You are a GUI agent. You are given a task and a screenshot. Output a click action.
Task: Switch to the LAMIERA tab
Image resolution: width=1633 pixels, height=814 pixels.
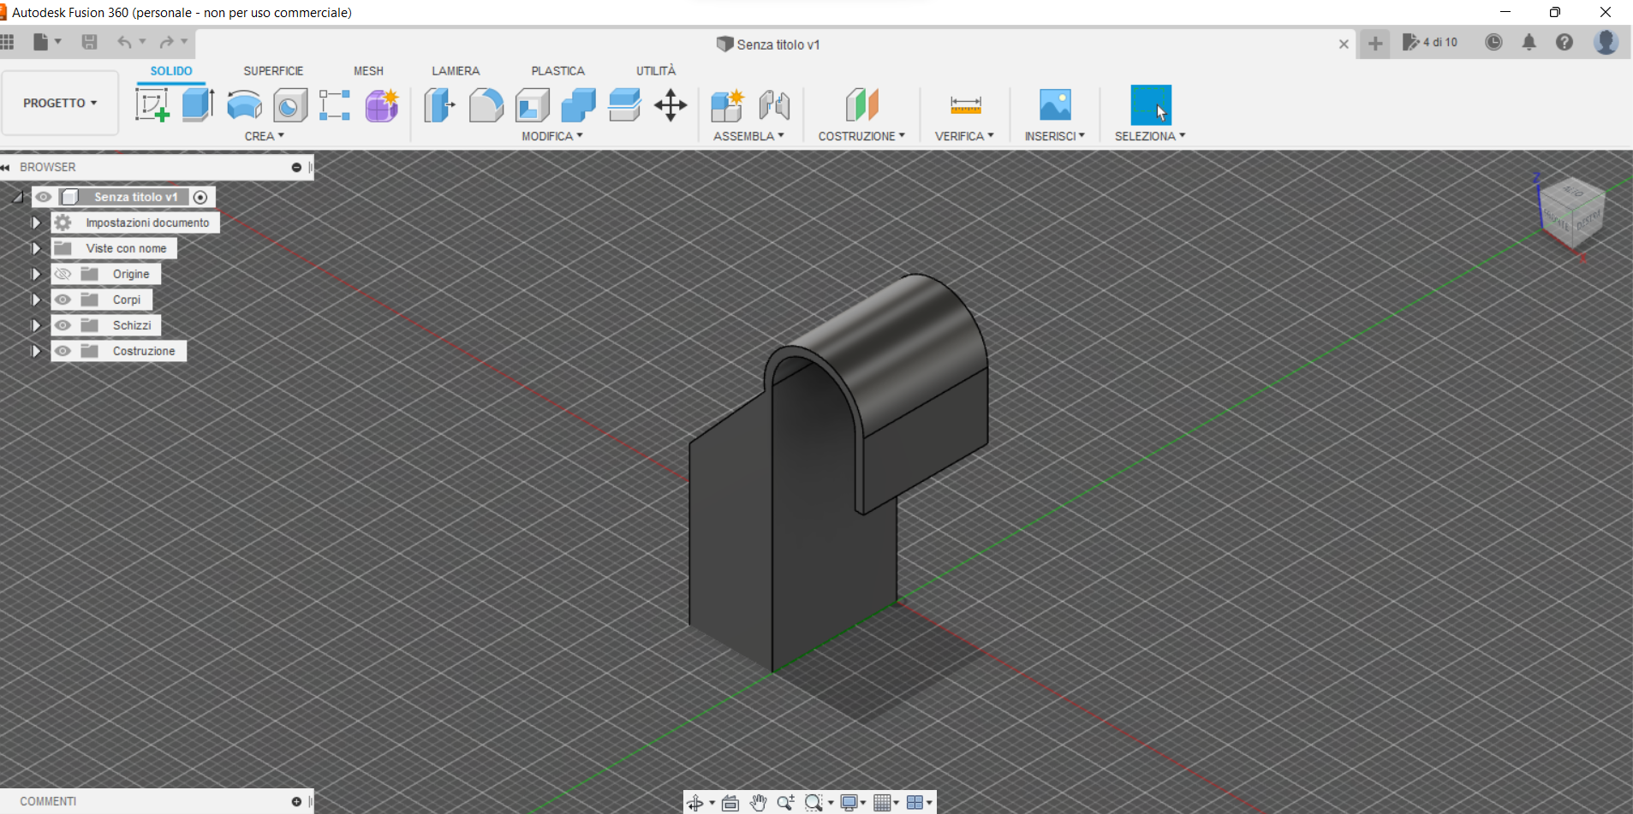pos(456,71)
